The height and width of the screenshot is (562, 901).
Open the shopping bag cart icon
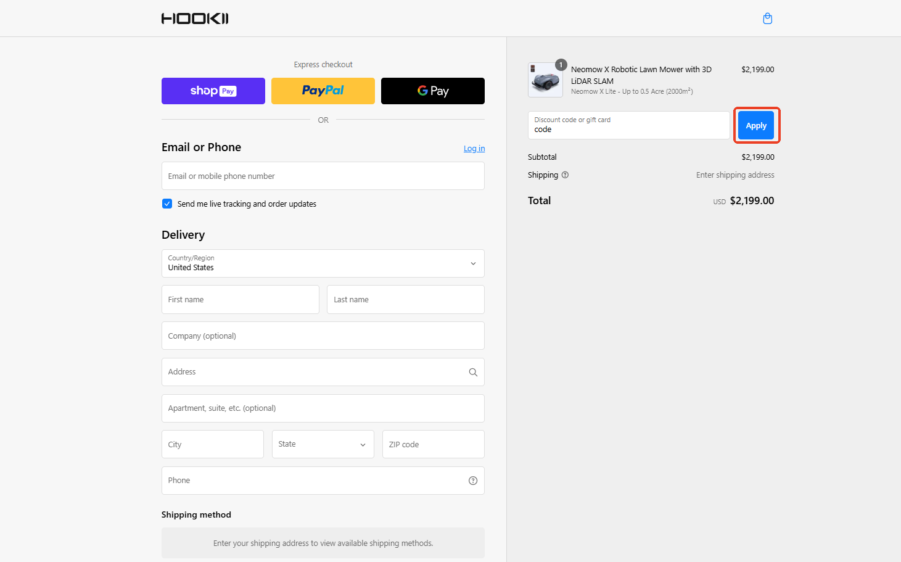pyautogui.click(x=767, y=19)
